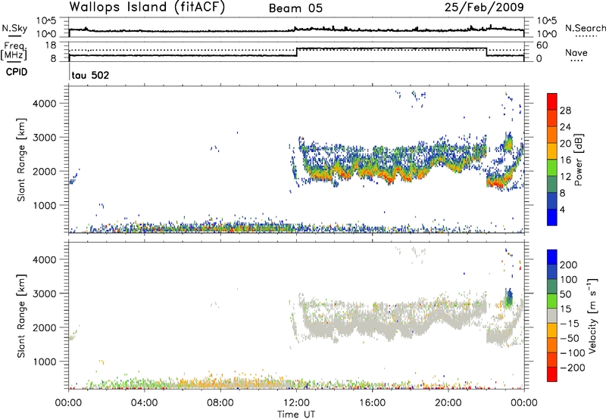The height and width of the screenshot is (419, 606).
Task: Select the "CPID" row label
Action: point(17,72)
